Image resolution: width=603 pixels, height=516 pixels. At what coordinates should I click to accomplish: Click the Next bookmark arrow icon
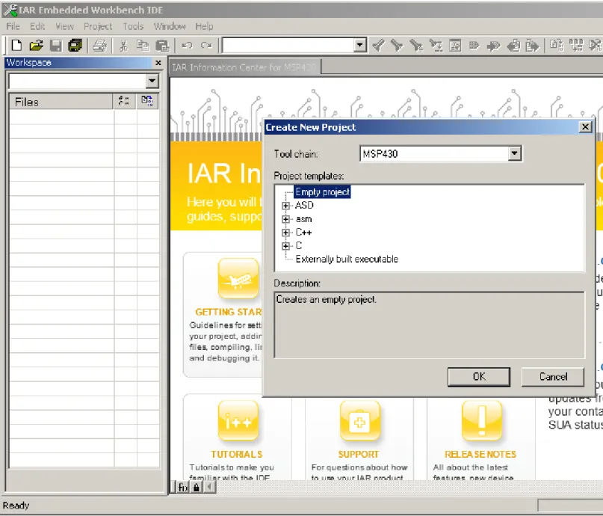coord(493,46)
